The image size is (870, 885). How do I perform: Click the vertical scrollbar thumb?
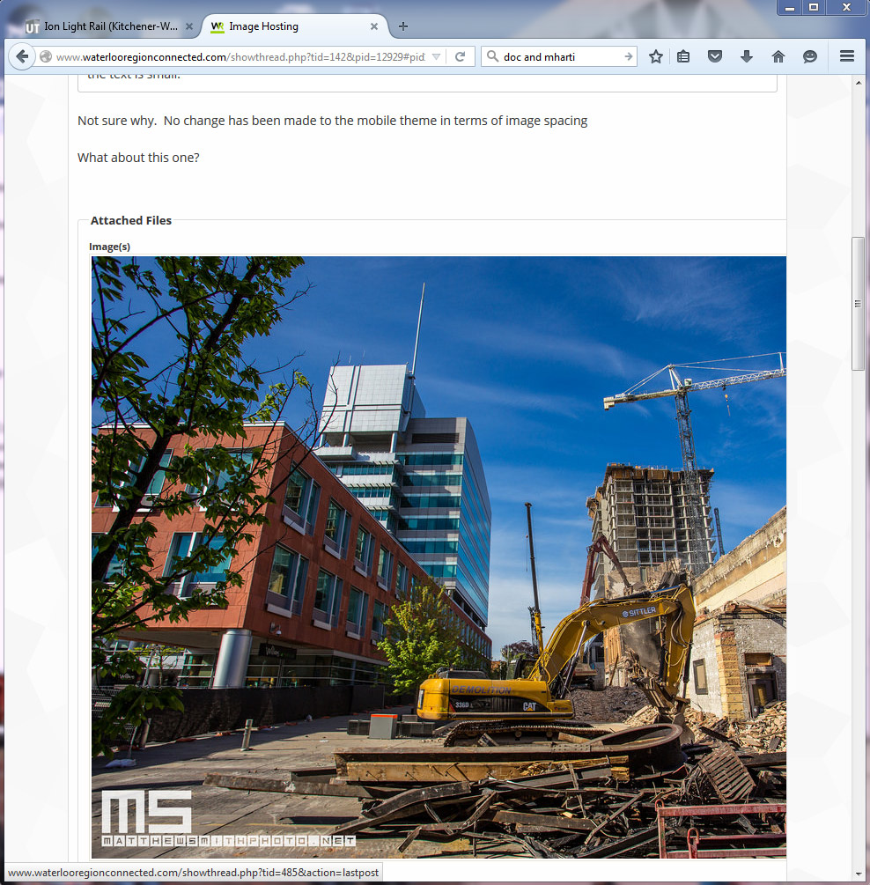pos(859,303)
